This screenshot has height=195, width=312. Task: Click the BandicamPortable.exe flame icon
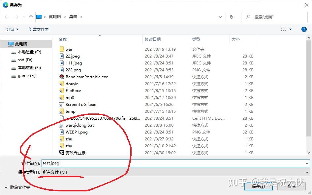coord(62,77)
